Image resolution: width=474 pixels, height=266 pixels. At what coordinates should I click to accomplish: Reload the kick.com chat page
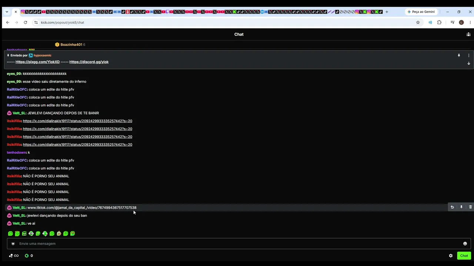[25, 23]
